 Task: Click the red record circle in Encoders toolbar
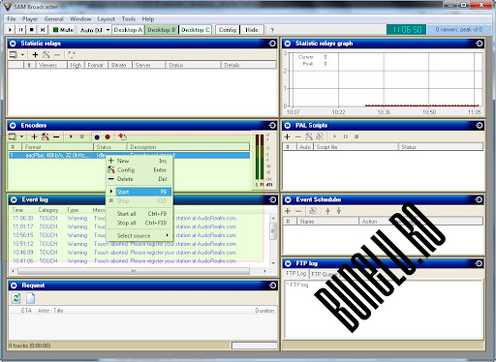tap(108, 137)
